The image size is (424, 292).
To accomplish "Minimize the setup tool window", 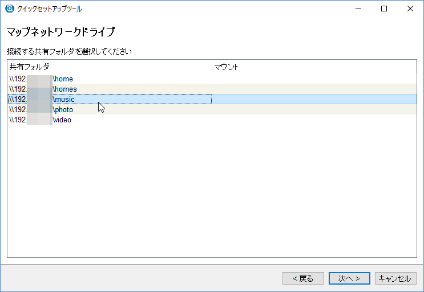I will tap(358, 9).
